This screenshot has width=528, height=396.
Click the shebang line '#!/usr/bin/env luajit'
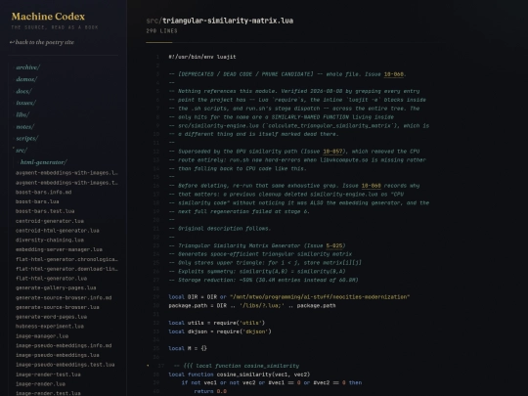pyautogui.click(x=202, y=57)
